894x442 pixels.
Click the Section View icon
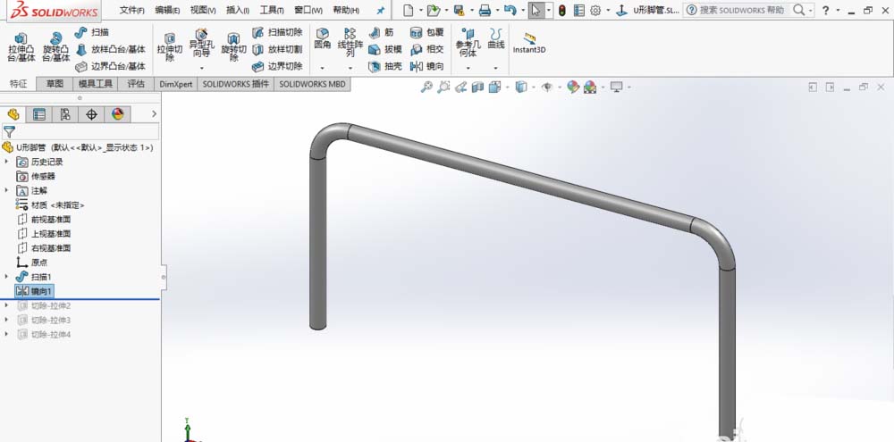pos(477,88)
